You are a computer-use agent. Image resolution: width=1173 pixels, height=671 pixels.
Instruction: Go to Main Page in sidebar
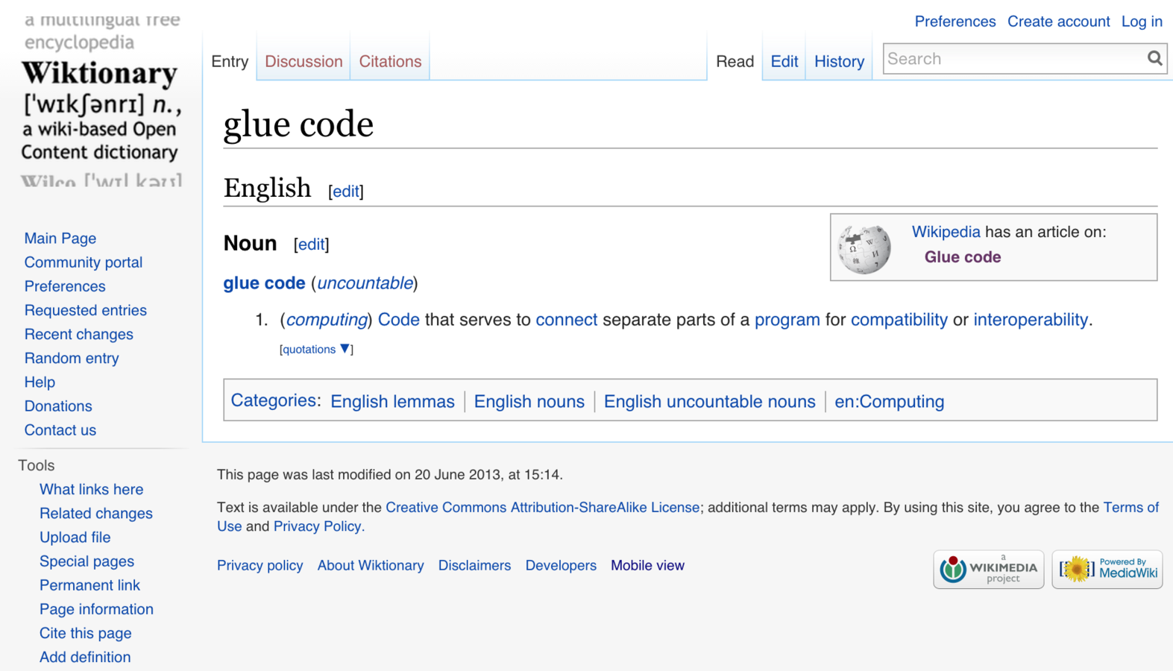tap(60, 239)
